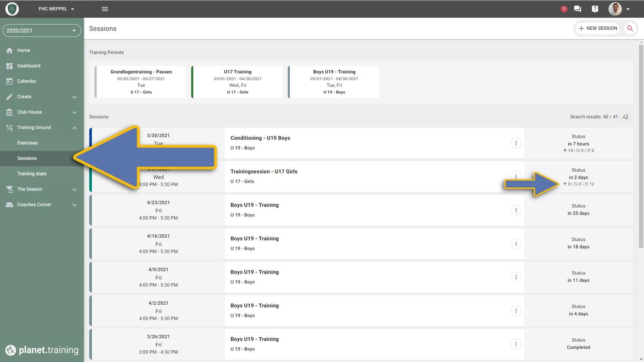Click the NEW SESSION button
Screen dimensions: 644x362
click(597, 28)
